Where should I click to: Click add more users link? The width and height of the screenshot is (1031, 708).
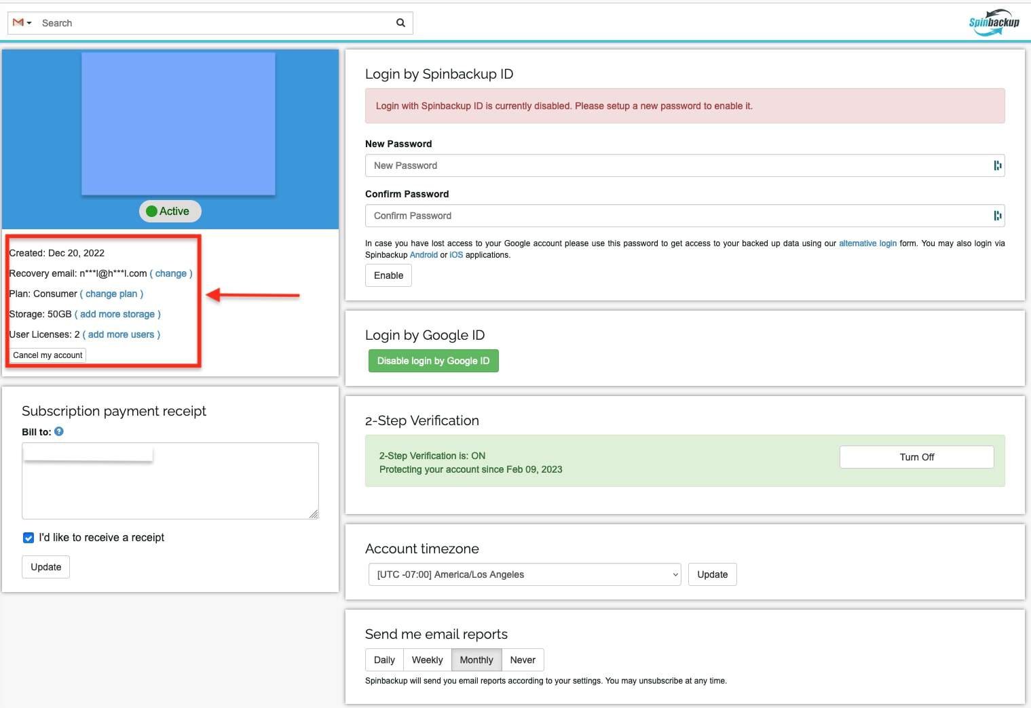tap(121, 334)
